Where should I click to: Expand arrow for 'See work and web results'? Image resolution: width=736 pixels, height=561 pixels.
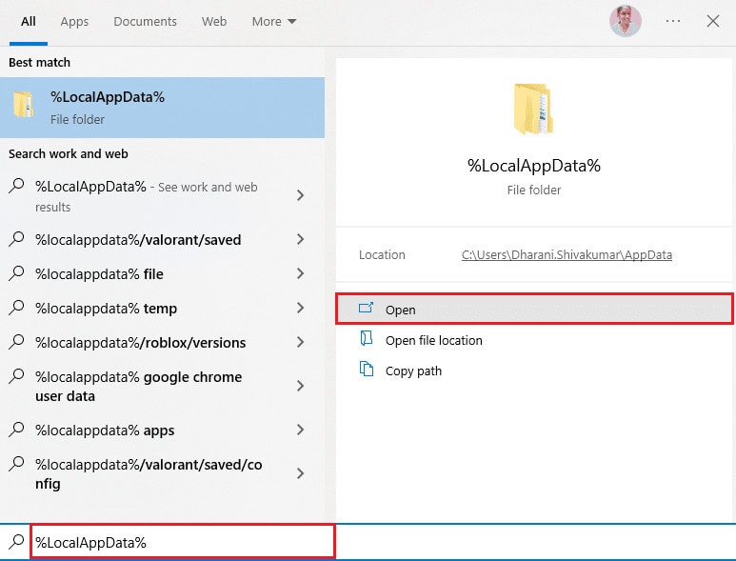coord(301,195)
